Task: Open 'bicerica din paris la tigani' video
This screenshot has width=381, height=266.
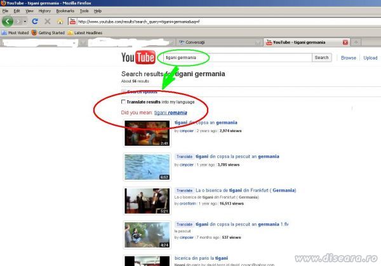Action: coord(201,258)
